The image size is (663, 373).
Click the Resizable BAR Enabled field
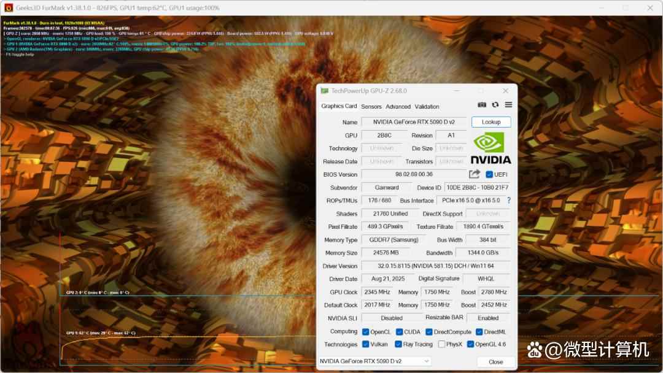point(488,318)
